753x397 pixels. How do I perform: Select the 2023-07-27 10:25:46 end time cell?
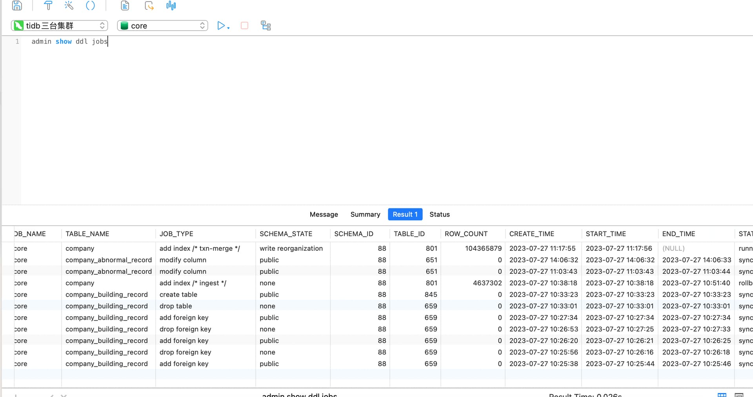pos(696,364)
